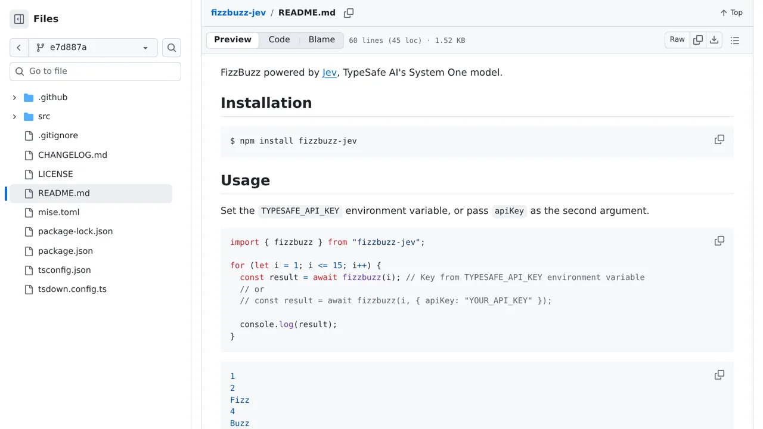Collapse the file tree side panel icon

[x=19, y=19]
